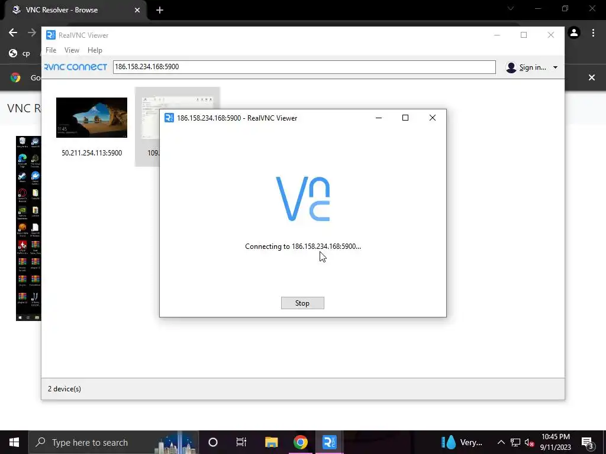Click the Chrome icon in the infobar
This screenshot has width=606, height=454.
click(15, 77)
